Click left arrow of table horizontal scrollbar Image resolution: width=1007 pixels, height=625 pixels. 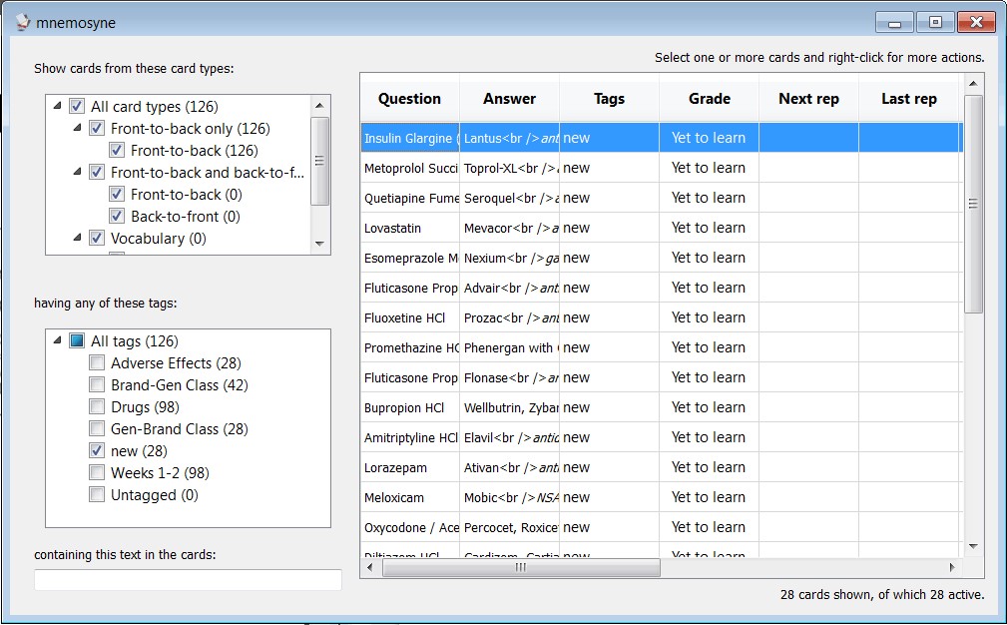[372, 567]
